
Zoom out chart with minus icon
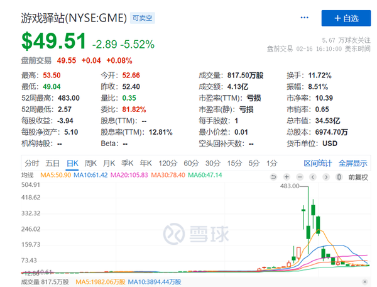300,177
